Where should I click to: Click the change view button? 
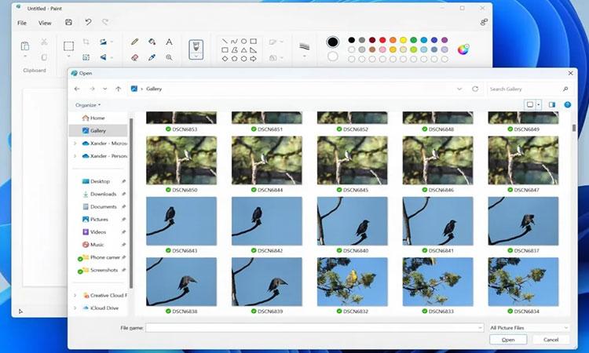point(530,104)
